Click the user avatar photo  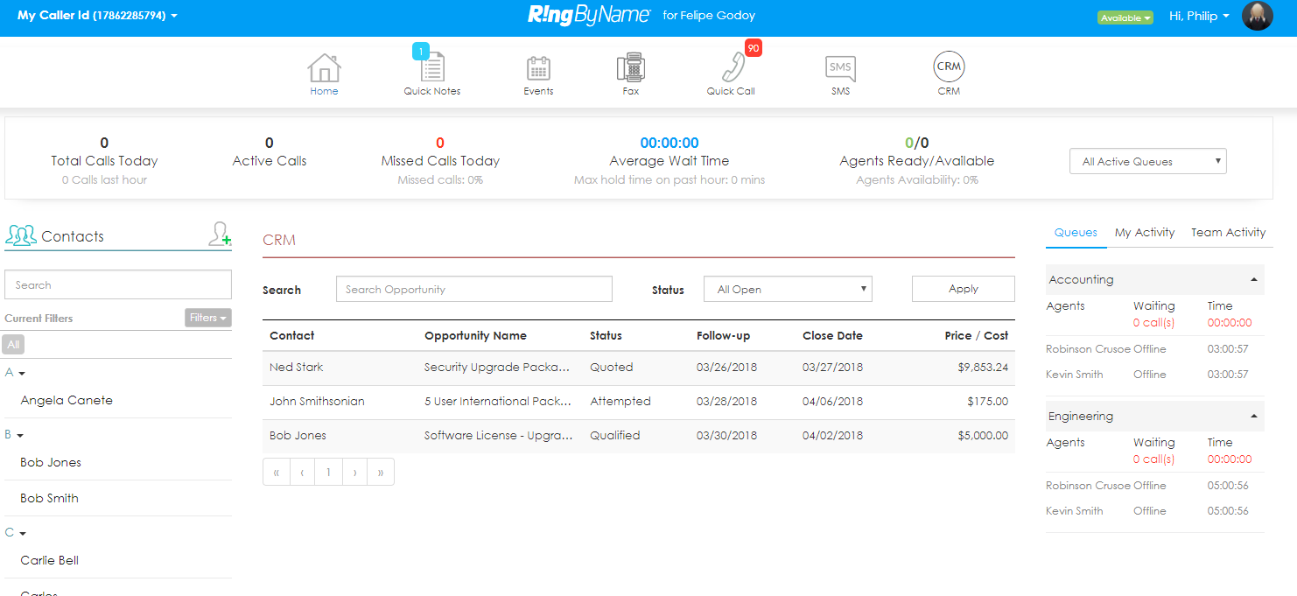coord(1258,16)
